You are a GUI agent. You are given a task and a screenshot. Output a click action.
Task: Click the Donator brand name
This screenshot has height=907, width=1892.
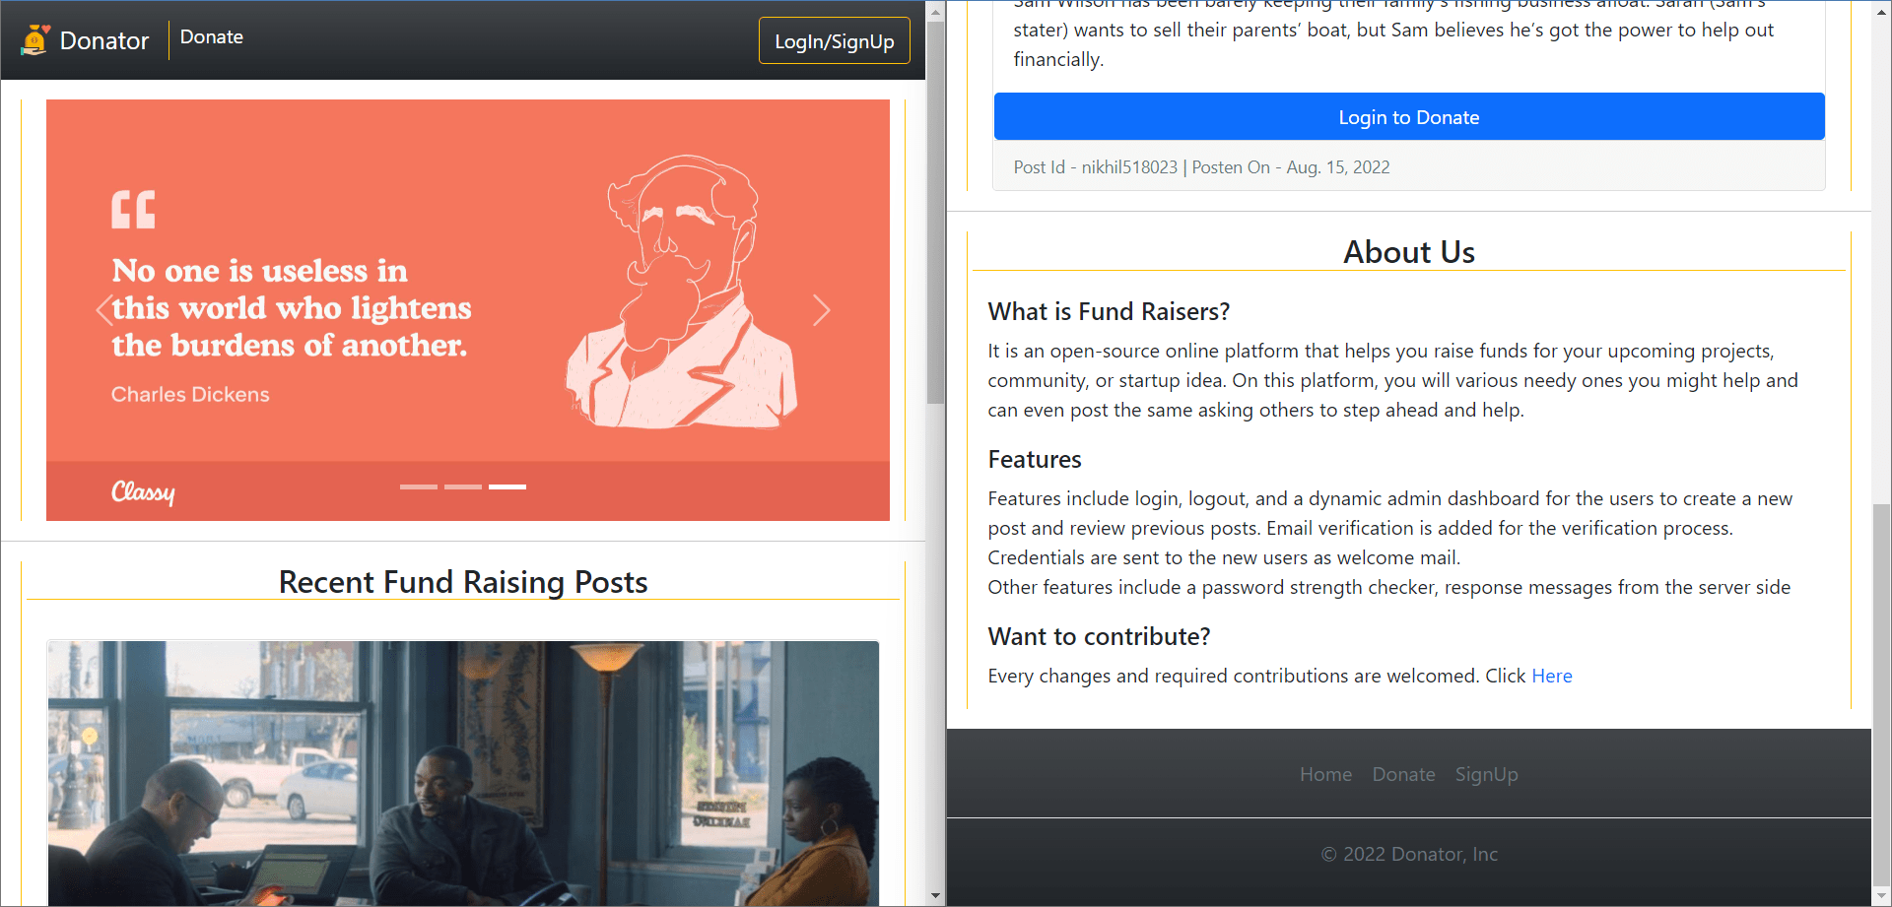click(x=103, y=40)
